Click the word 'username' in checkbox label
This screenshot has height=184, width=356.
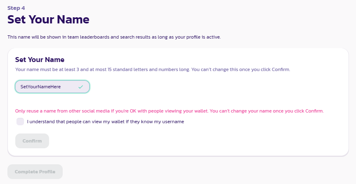click(x=173, y=122)
